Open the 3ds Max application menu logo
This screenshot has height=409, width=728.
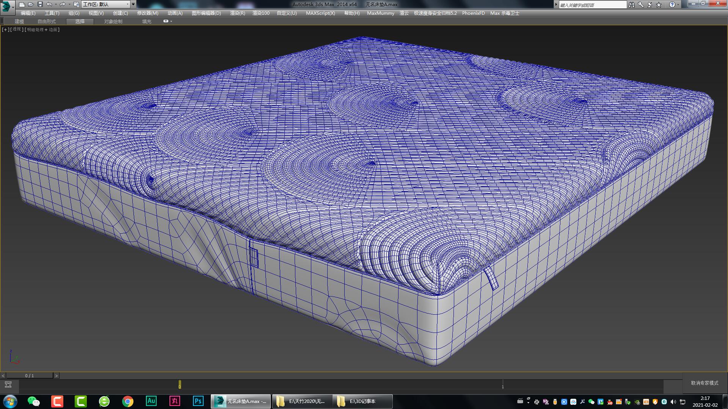point(6,4)
